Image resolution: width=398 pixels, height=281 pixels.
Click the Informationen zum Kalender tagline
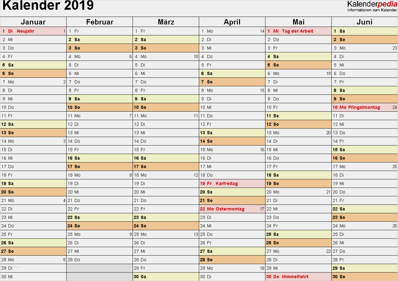point(372,10)
